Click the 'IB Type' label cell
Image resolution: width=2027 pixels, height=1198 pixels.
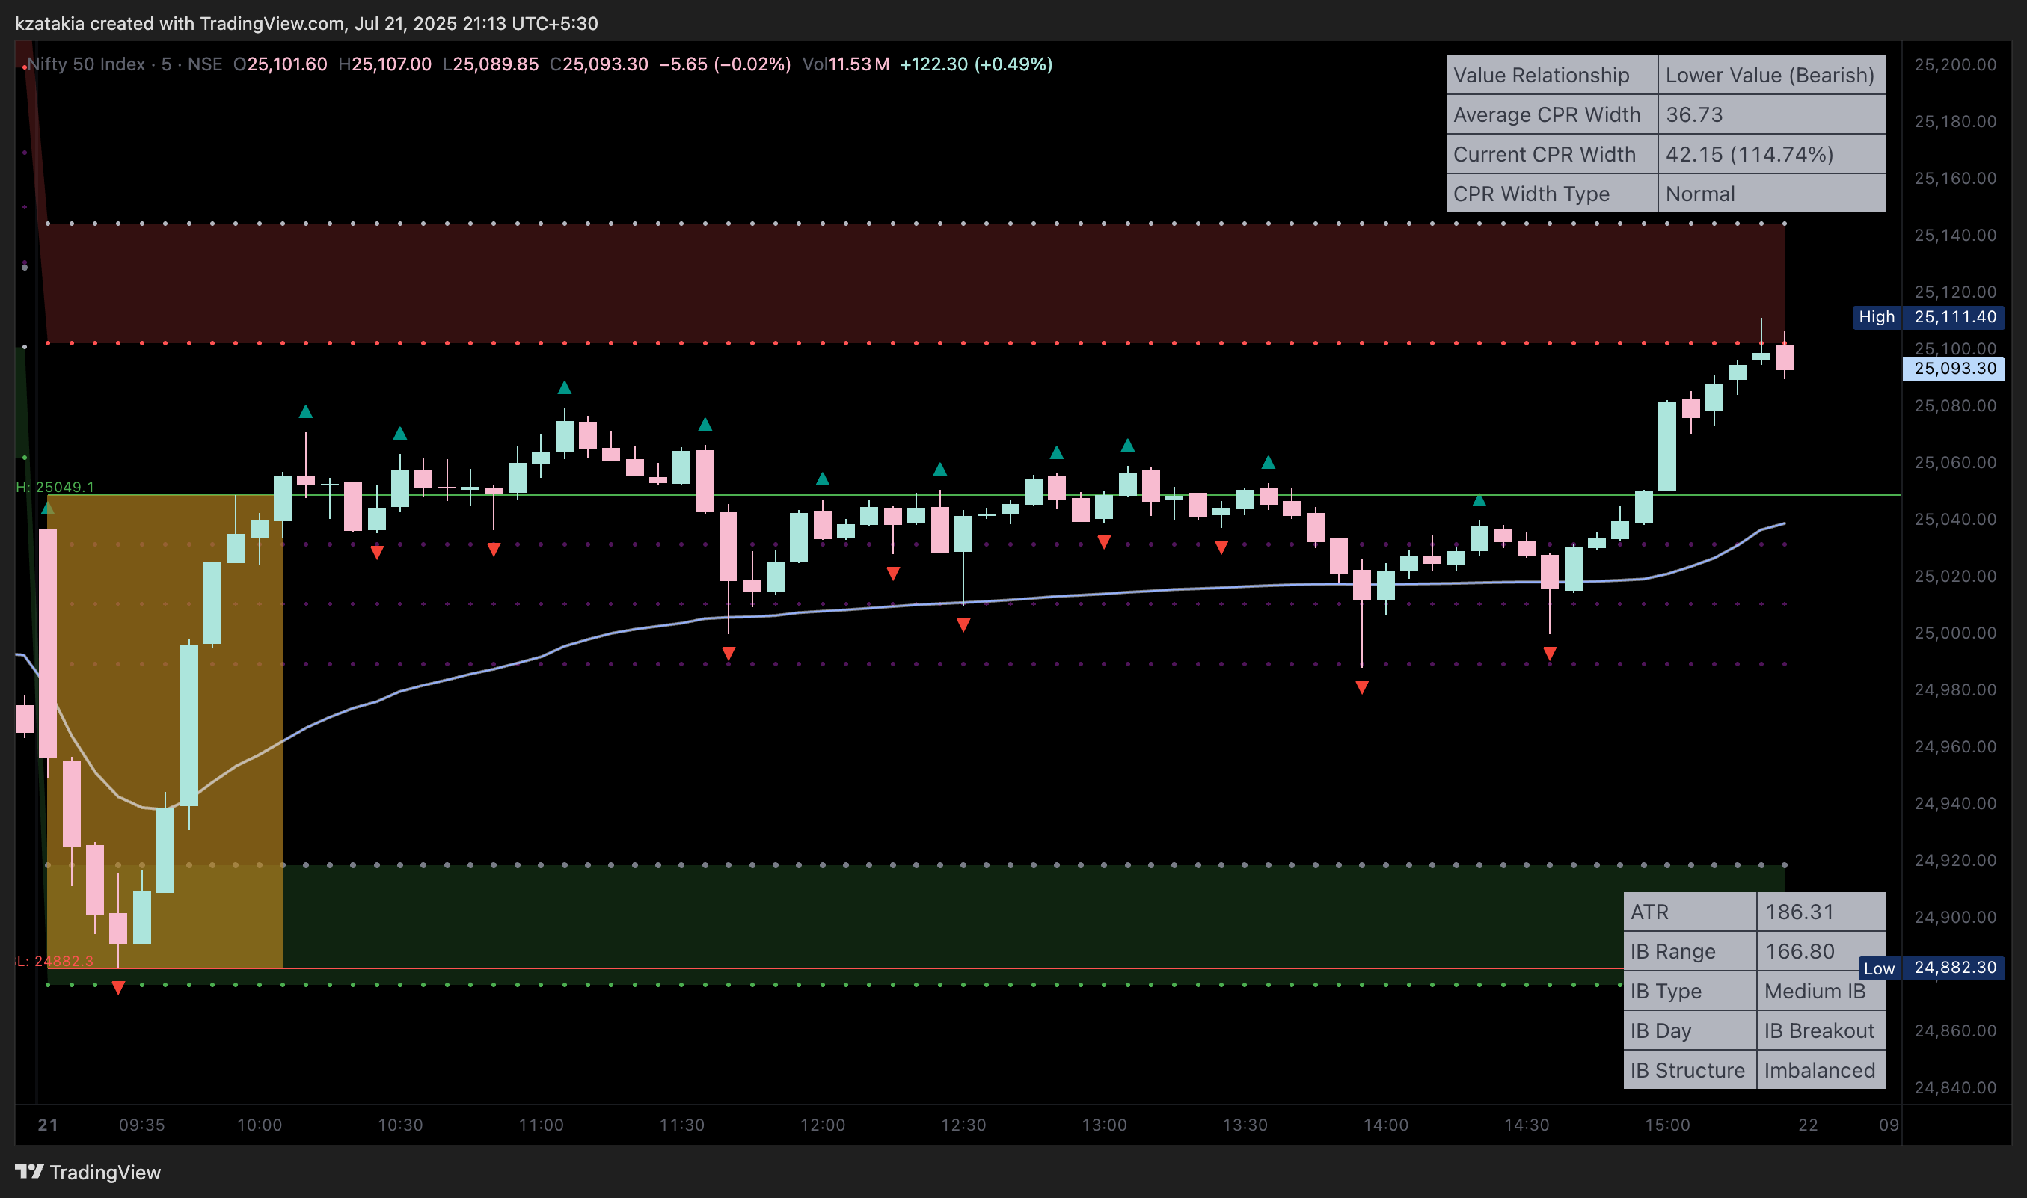click(x=1690, y=992)
